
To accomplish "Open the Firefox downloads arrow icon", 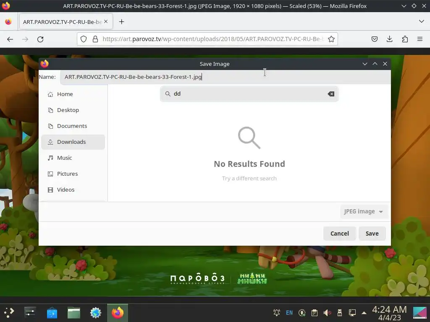I will [x=389, y=39].
